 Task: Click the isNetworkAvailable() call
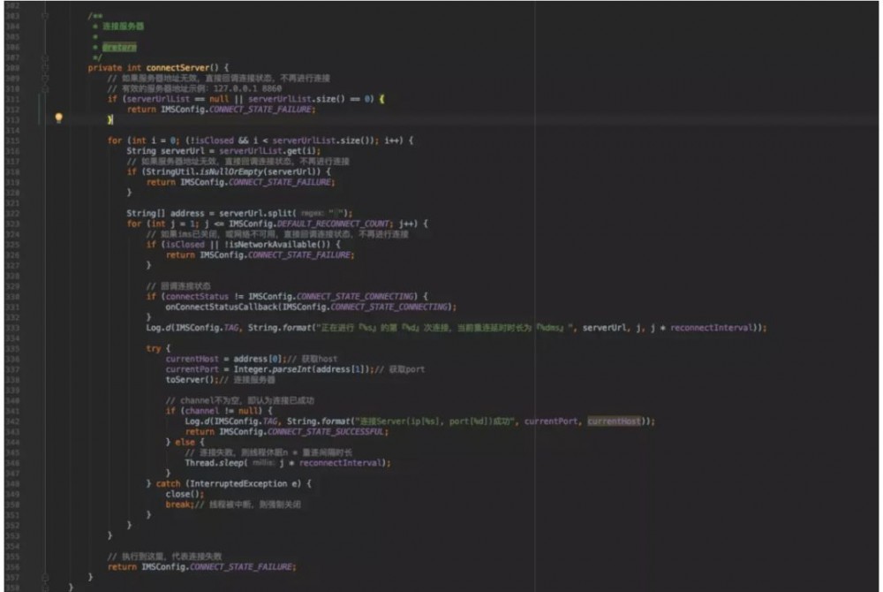[279, 245]
